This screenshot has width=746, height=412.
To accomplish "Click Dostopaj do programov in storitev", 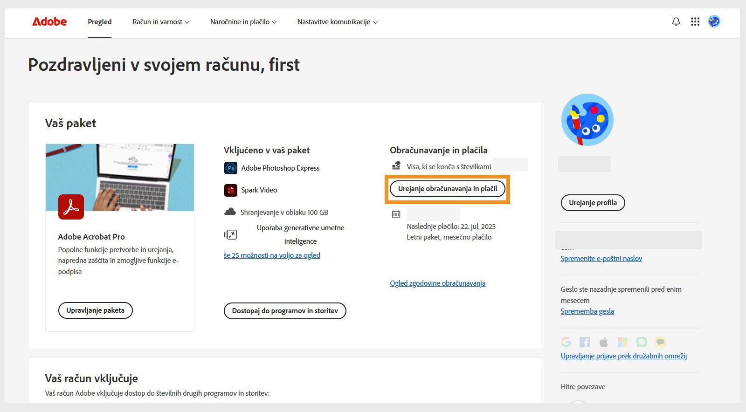I will (x=285, y=311).
